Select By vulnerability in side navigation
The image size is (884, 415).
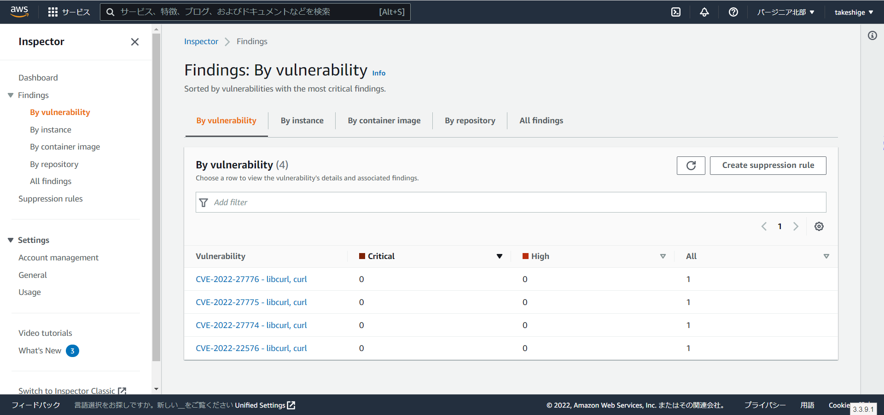click(60, 112)
